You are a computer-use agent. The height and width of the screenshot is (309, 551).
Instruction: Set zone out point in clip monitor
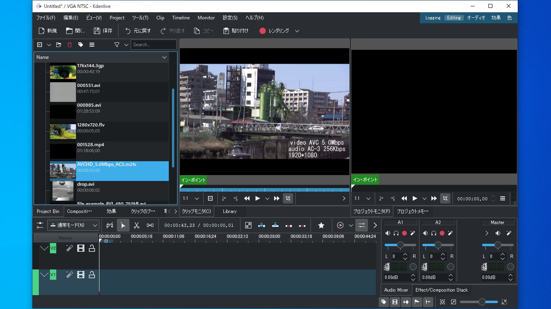(235, 198)
